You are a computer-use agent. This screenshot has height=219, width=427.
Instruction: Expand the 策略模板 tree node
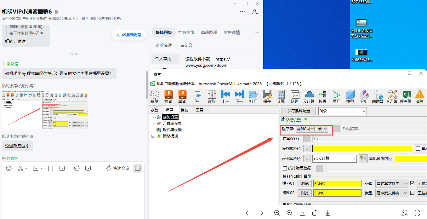click(x=153, y=136)
